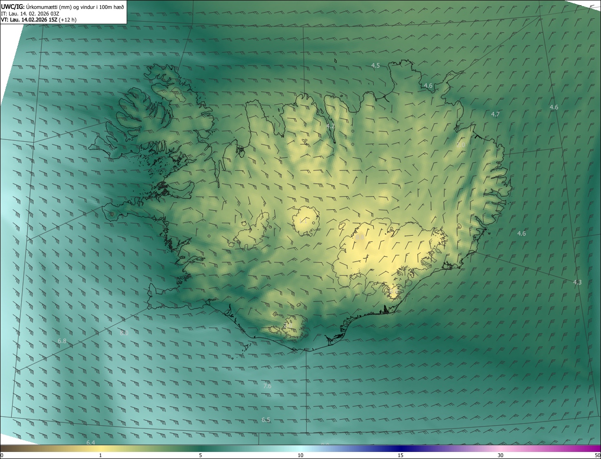This screenshot has height=459, width=601.
Task: Click the 'UWC/IG:' title label
Action: click(x=13, y=6)
